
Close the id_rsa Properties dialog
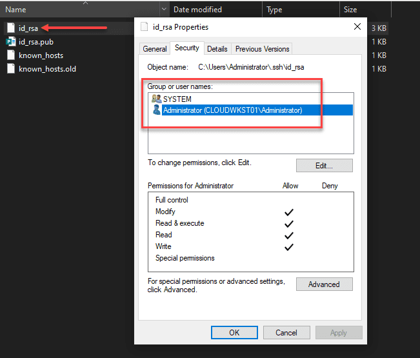pyautogui.click(x=357, y=27)
